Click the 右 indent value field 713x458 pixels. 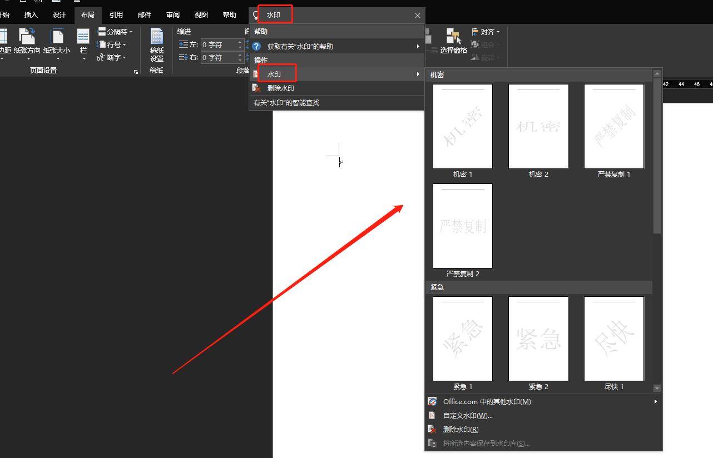219,57
